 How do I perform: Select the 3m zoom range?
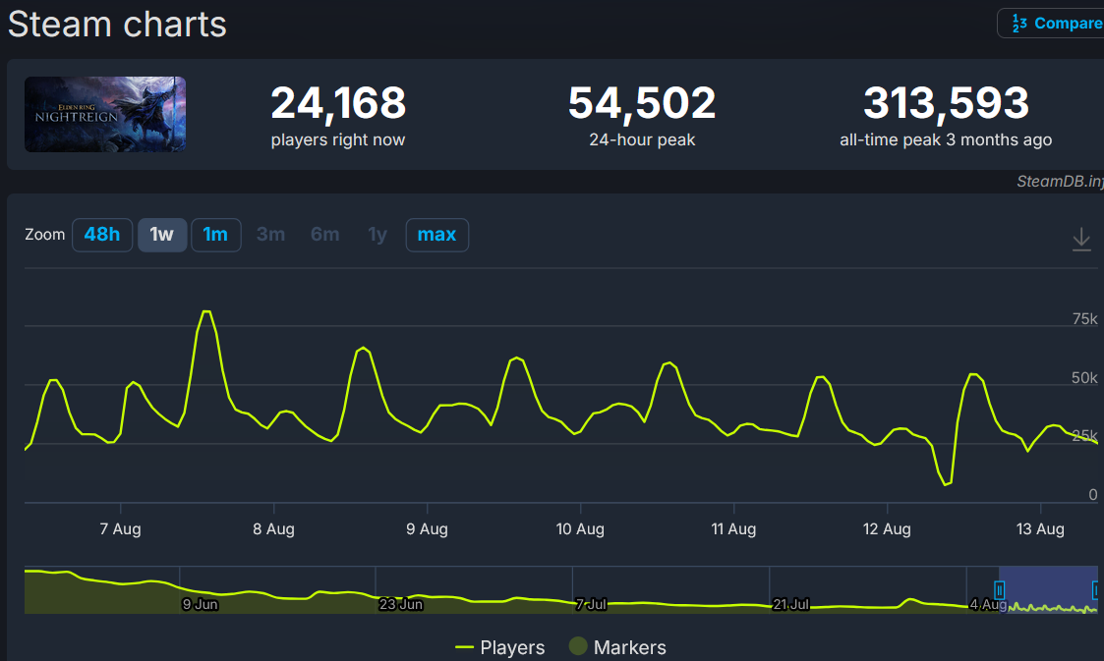(270, 234)
